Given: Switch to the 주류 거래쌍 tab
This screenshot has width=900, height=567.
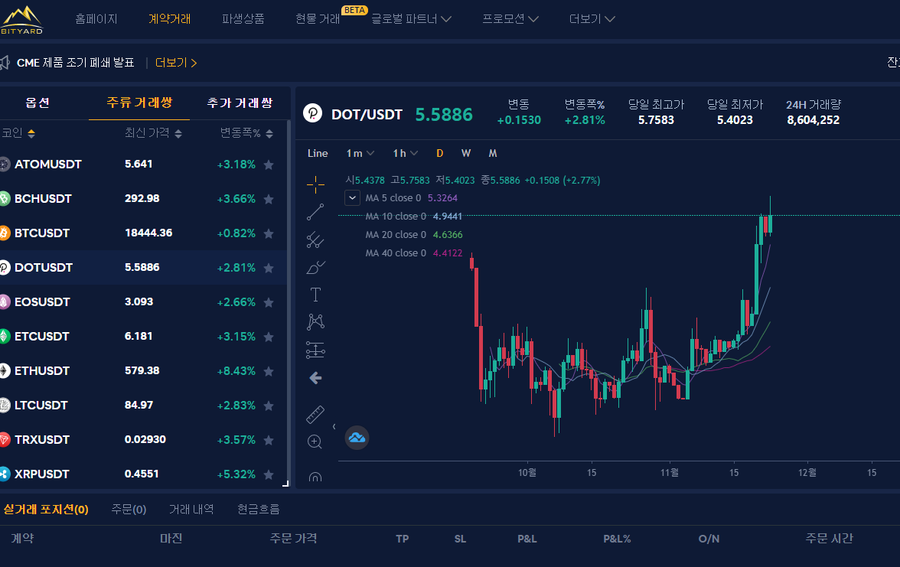Looking at the screenshot, I should (139, 103).
